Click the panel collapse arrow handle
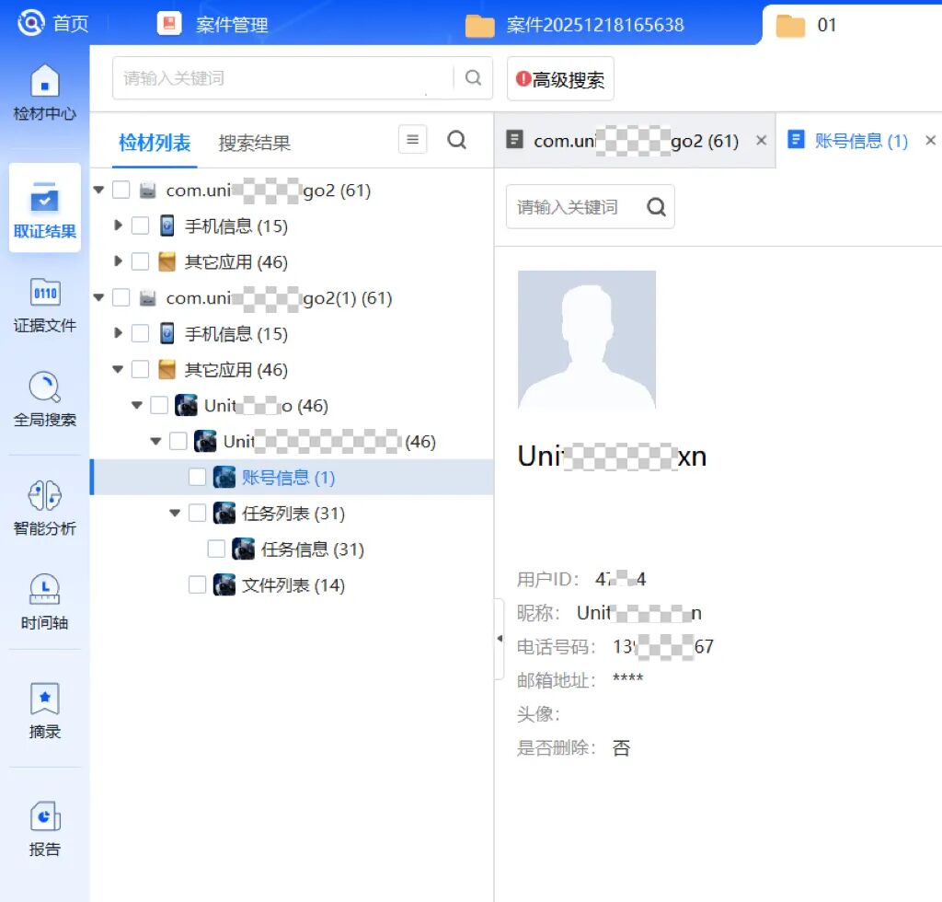942x902 pixels. coord(500,639)
